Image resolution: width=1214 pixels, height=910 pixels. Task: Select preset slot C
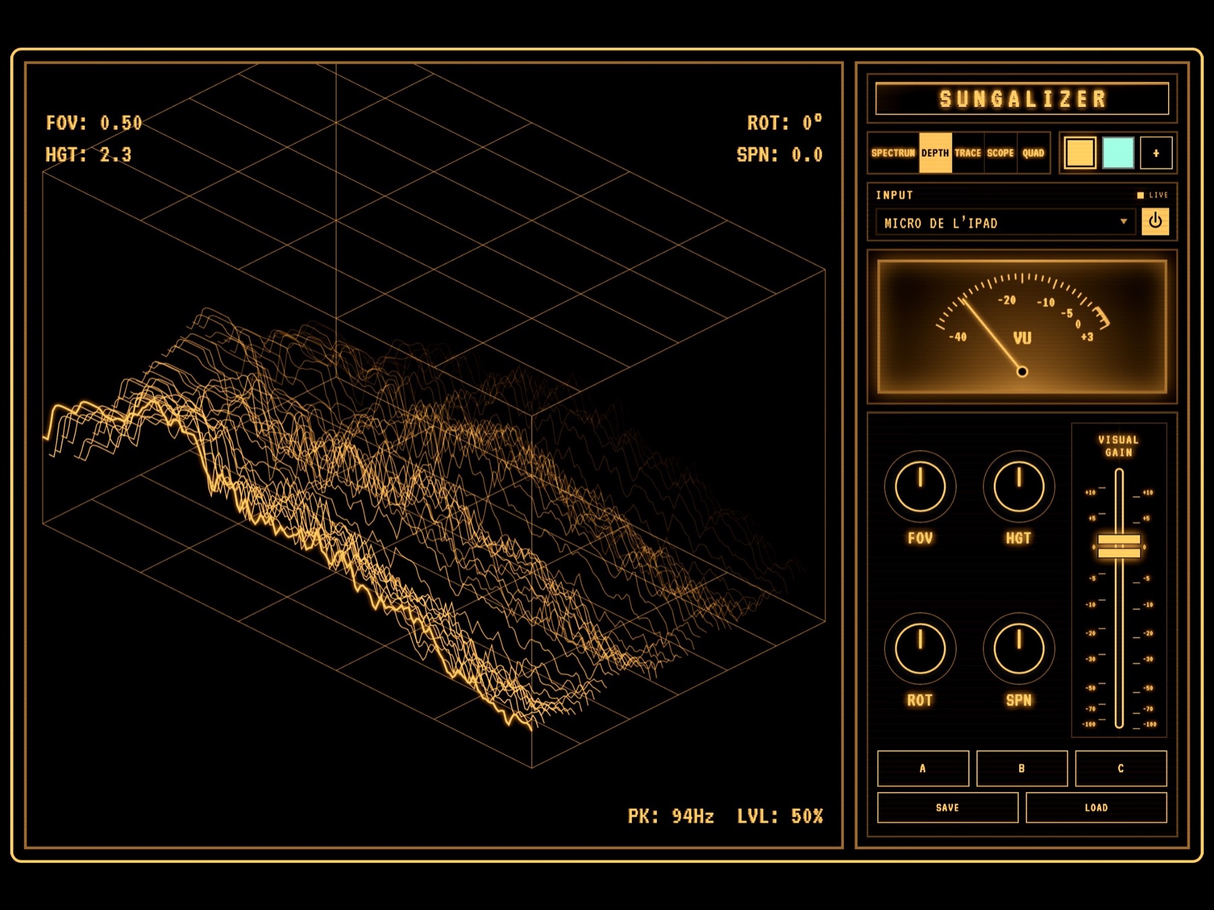tap(1121, 768)
